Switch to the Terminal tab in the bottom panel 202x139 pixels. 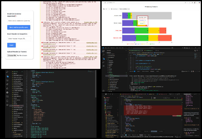coord(152,71)
